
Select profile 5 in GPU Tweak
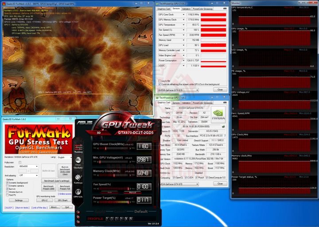126,219
